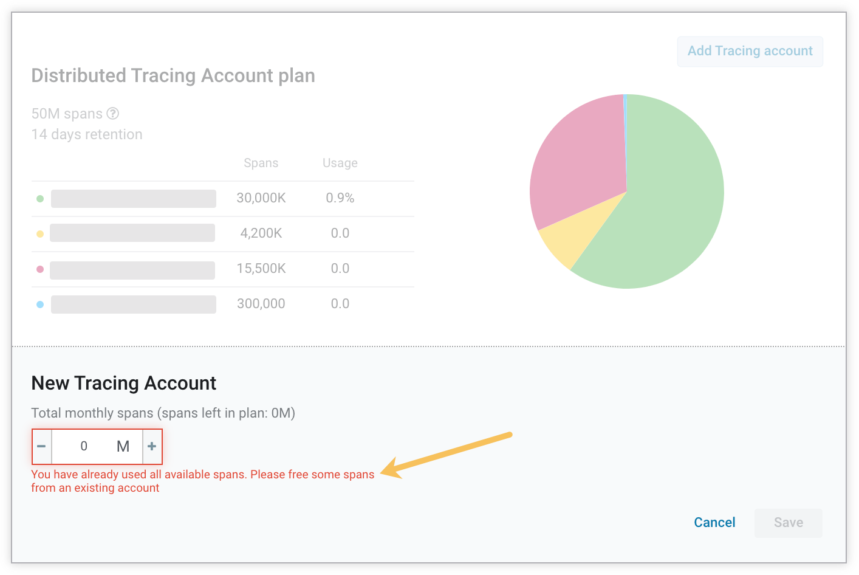Click Cancel to dismiss the new account form

[714, 522]
